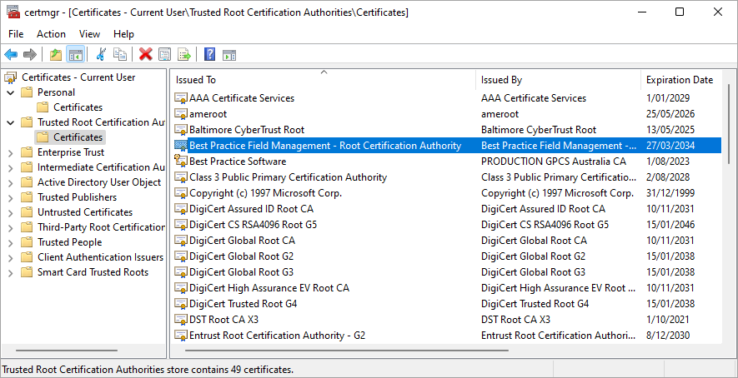This screenshot has height=378, width=738.
Task: Click the Cut scissors toolbar icon
Action: click(x=101, y=55)
